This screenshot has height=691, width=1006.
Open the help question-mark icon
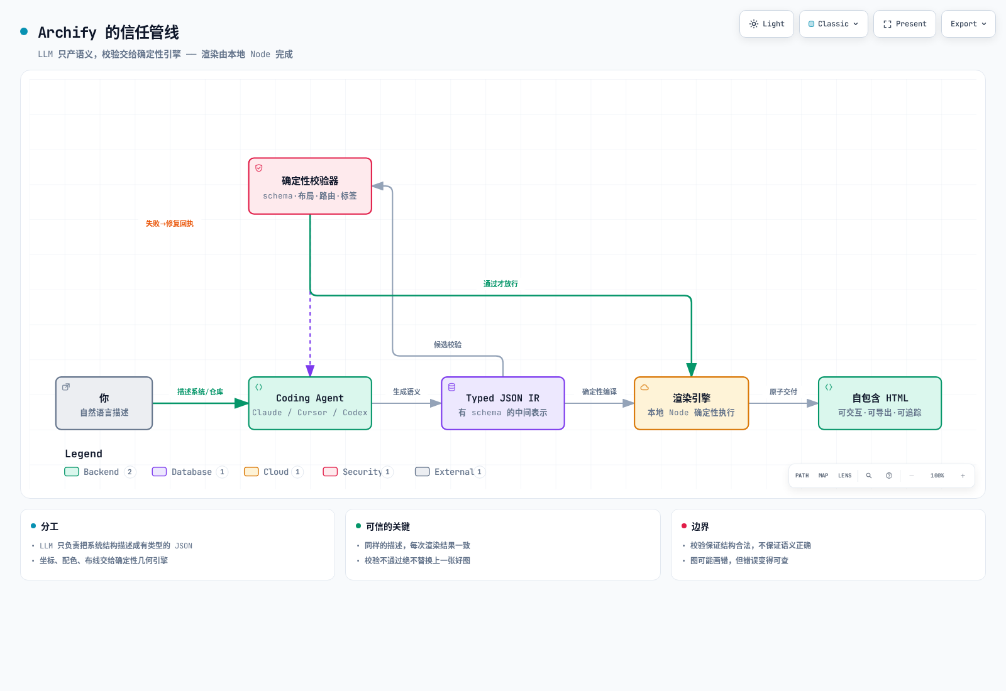click(889, 476)
